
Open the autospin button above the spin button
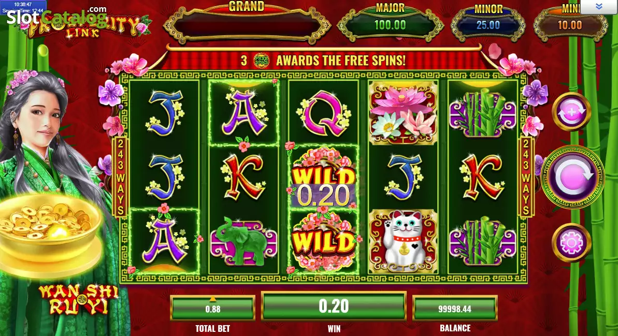pos(571,112)
